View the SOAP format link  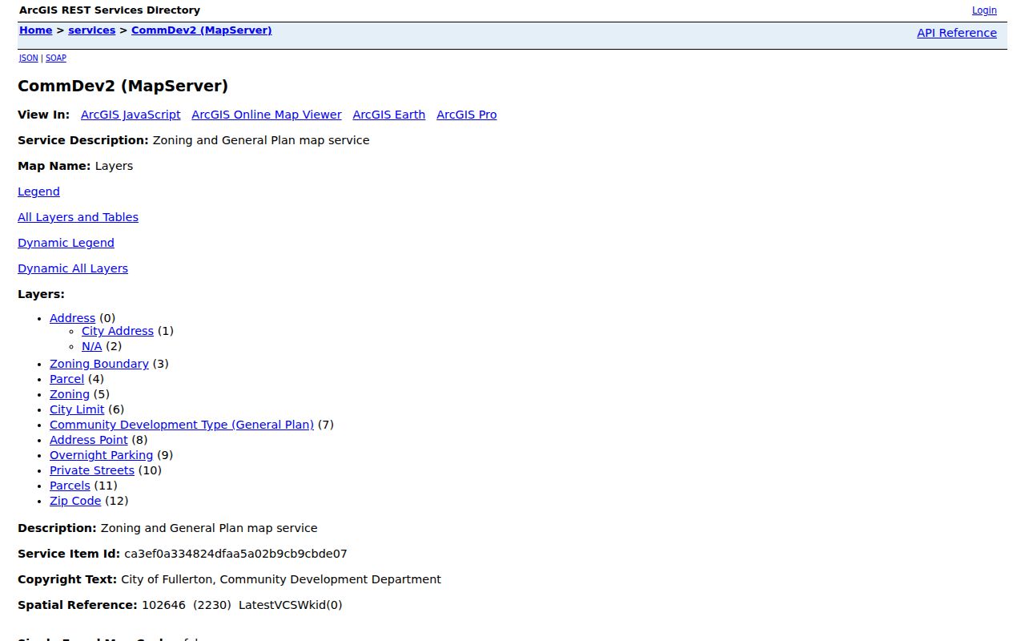click(56, 58)
